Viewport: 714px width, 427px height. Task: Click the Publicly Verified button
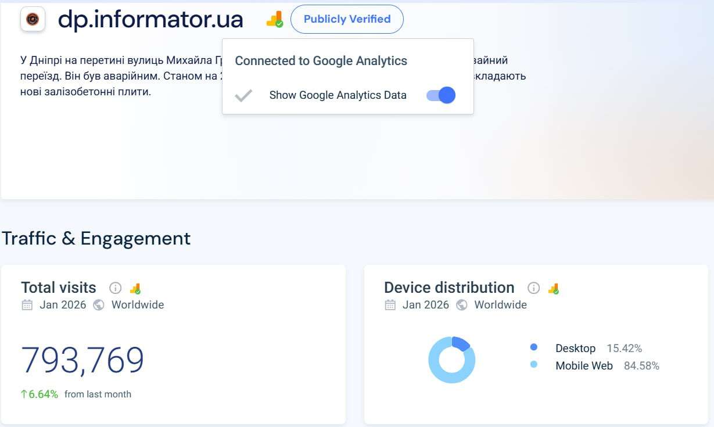[x=347, y=19]
